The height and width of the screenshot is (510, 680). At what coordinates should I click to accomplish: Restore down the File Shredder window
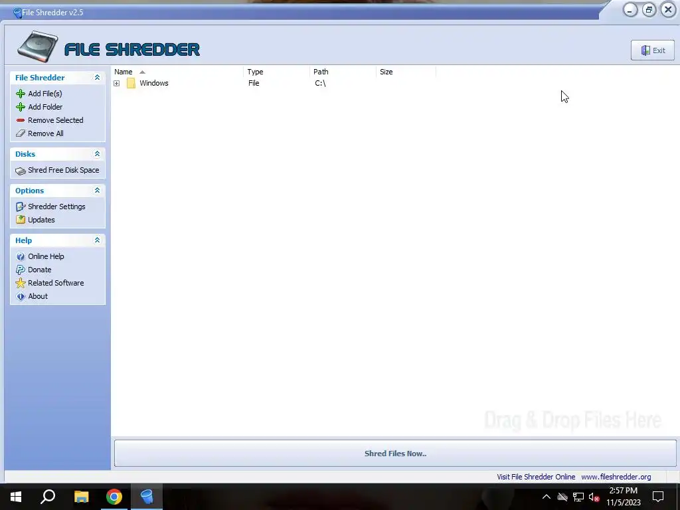click(649, 10)
